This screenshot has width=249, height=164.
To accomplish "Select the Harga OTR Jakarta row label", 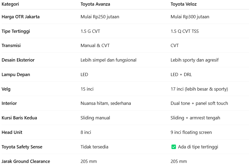I will coord(20,17).
